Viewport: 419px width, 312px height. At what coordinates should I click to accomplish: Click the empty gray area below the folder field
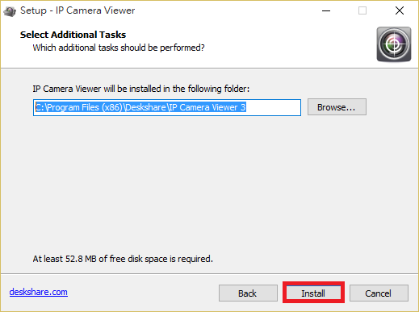[x=199, y=183]
